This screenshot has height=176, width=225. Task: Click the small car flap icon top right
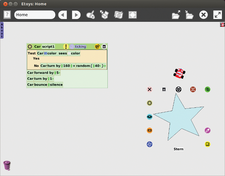point(222,25)
